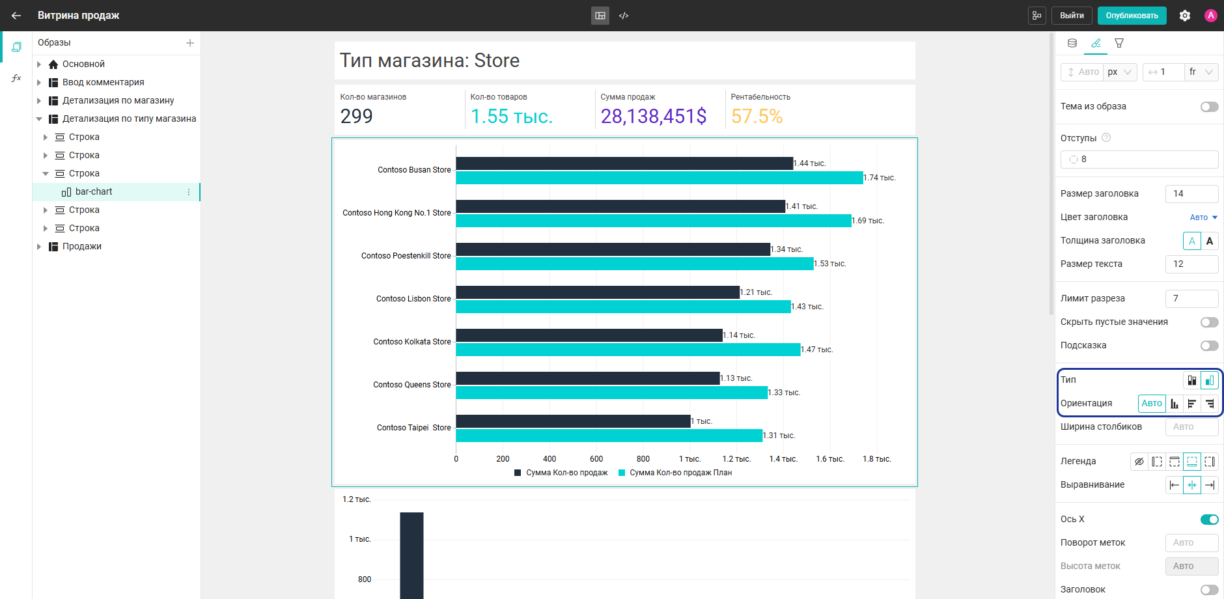The image size is (1224, 599).
Task: Toggle Тема из образа switch
Action: (x=1210, y=107)
